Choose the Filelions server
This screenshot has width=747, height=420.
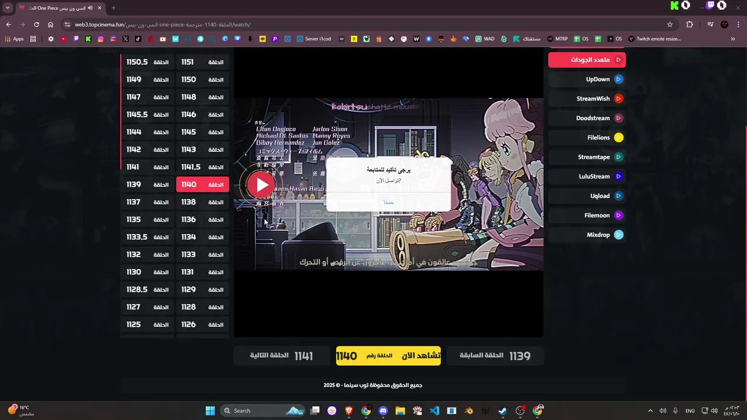[587, 138]
